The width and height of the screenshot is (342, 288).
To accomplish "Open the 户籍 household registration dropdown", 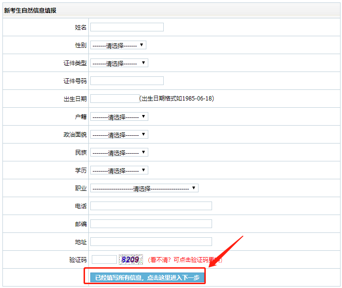I will pos(119,116).
